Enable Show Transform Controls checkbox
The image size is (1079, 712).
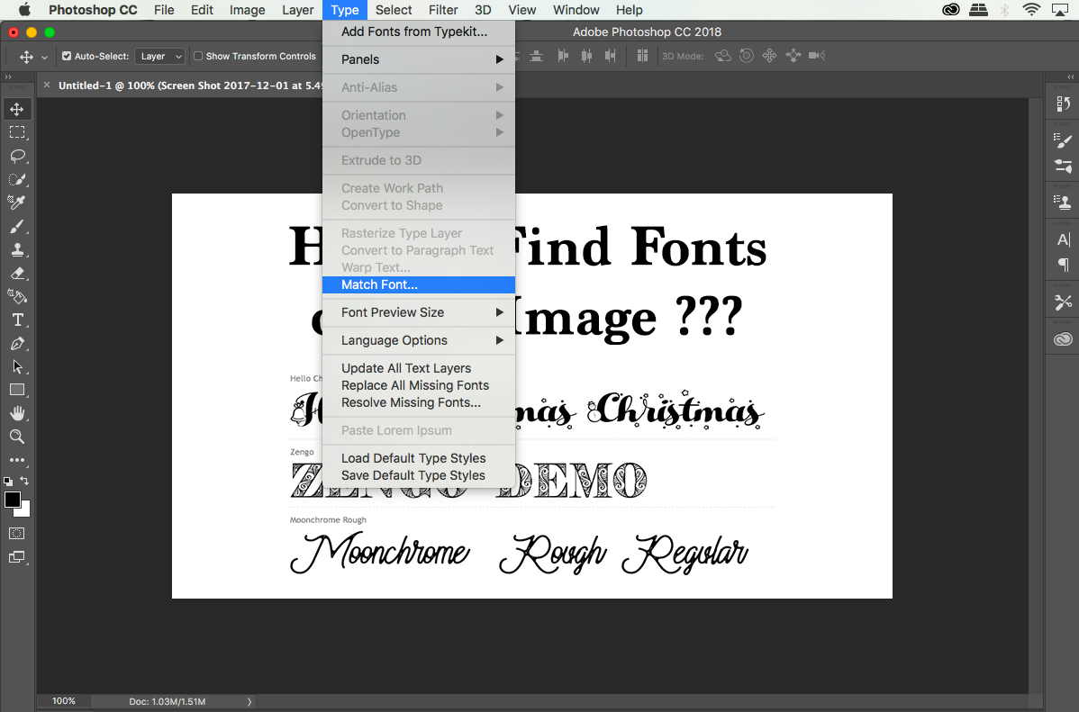pos(198,56)
